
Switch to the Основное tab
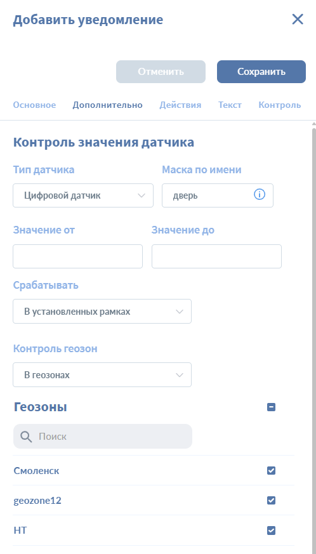(x=34, y=105)
